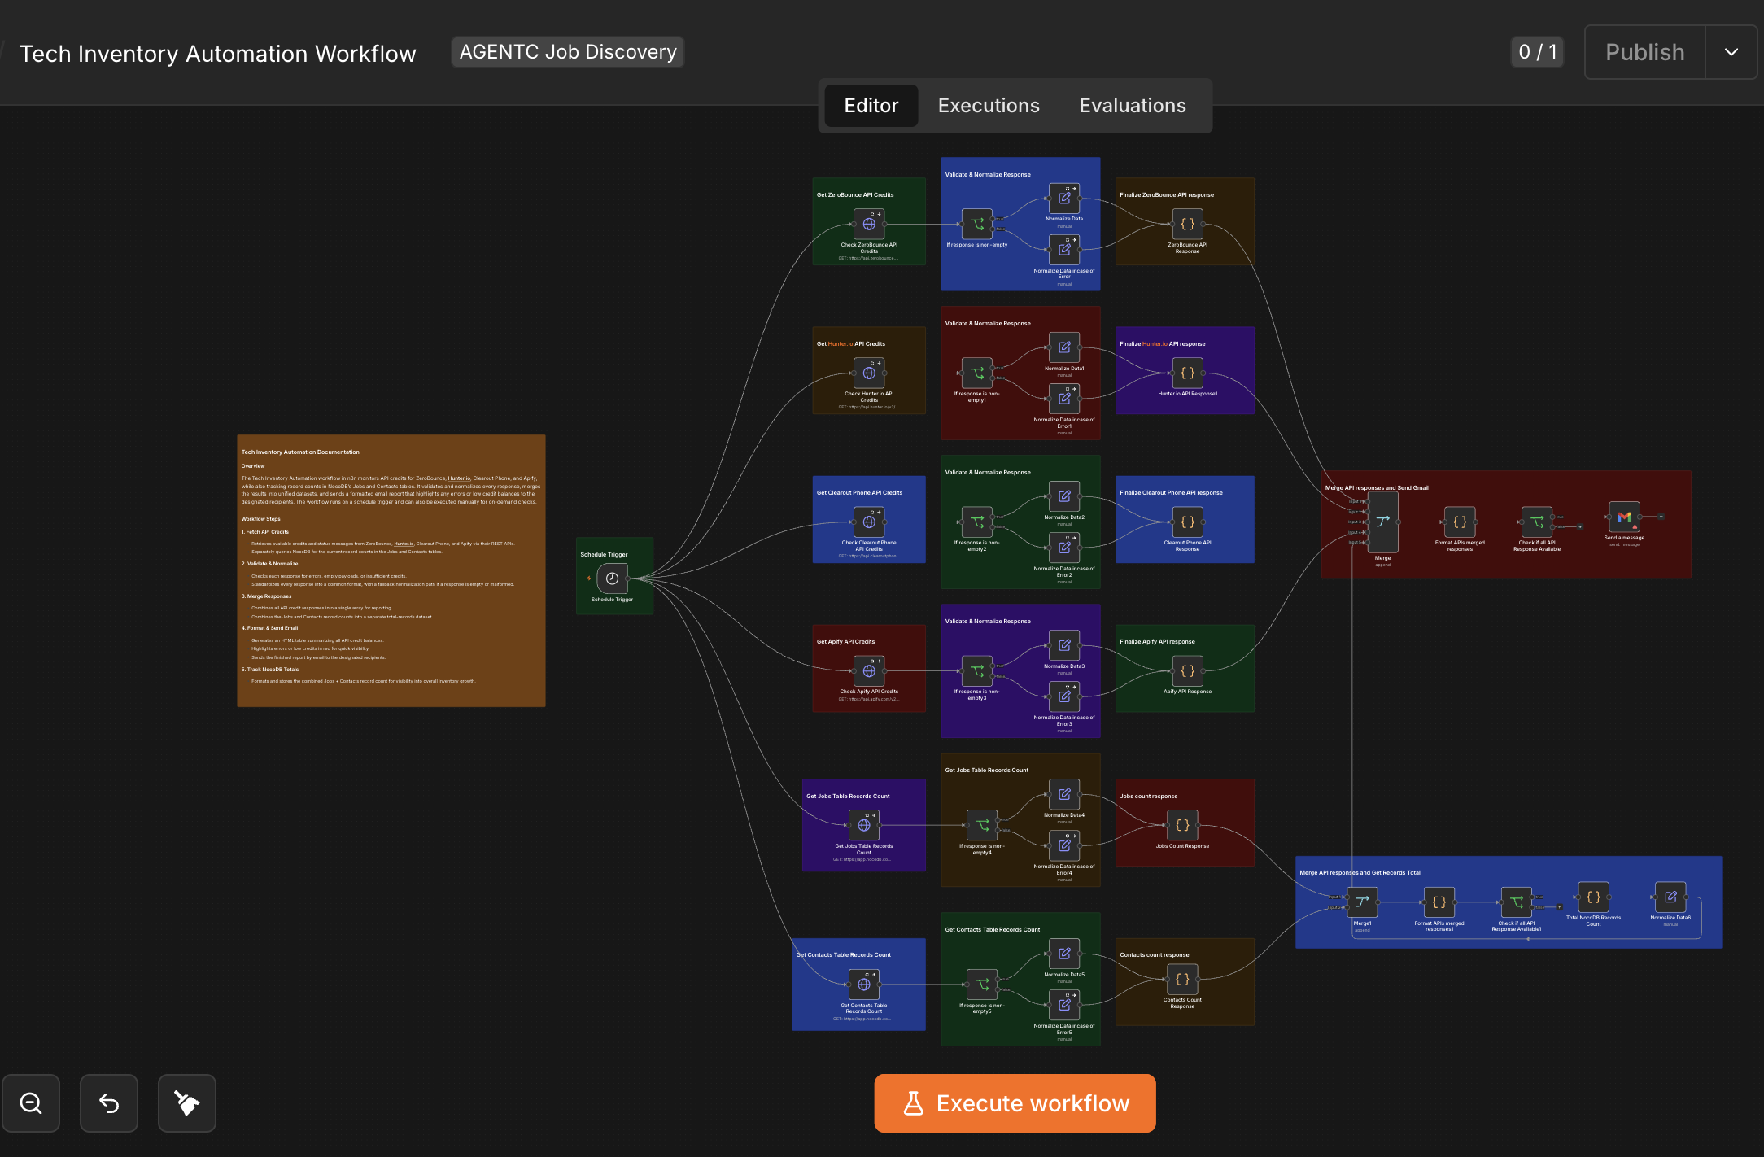Viewport: 1764px width, 1157px height.
Task: Select the Normalize Data3 node
Action: point(1064,645)
